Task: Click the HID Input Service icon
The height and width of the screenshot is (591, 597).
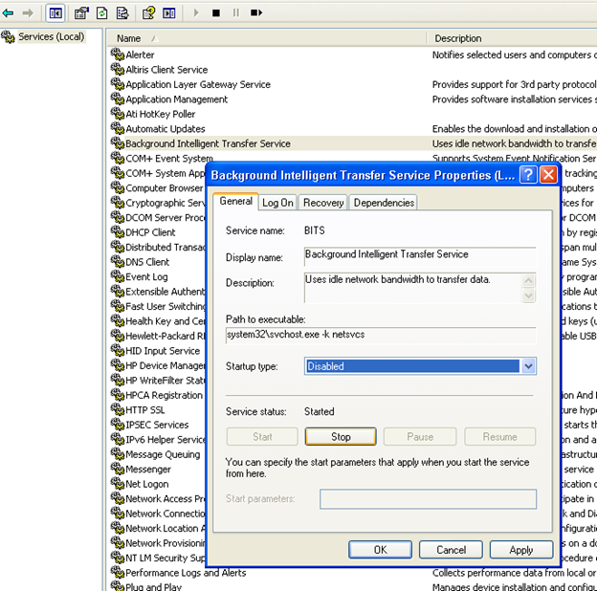Action: (x=118, y=350)
